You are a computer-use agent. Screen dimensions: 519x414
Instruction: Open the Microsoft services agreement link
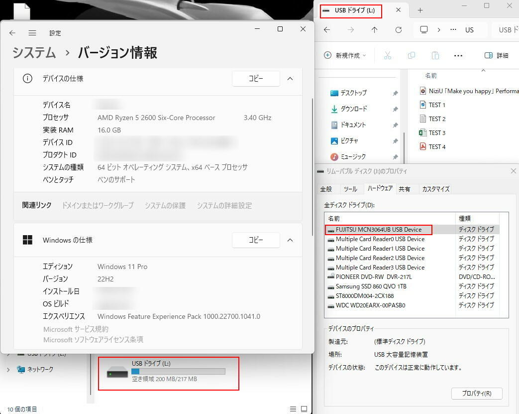(x=76, y=329)
